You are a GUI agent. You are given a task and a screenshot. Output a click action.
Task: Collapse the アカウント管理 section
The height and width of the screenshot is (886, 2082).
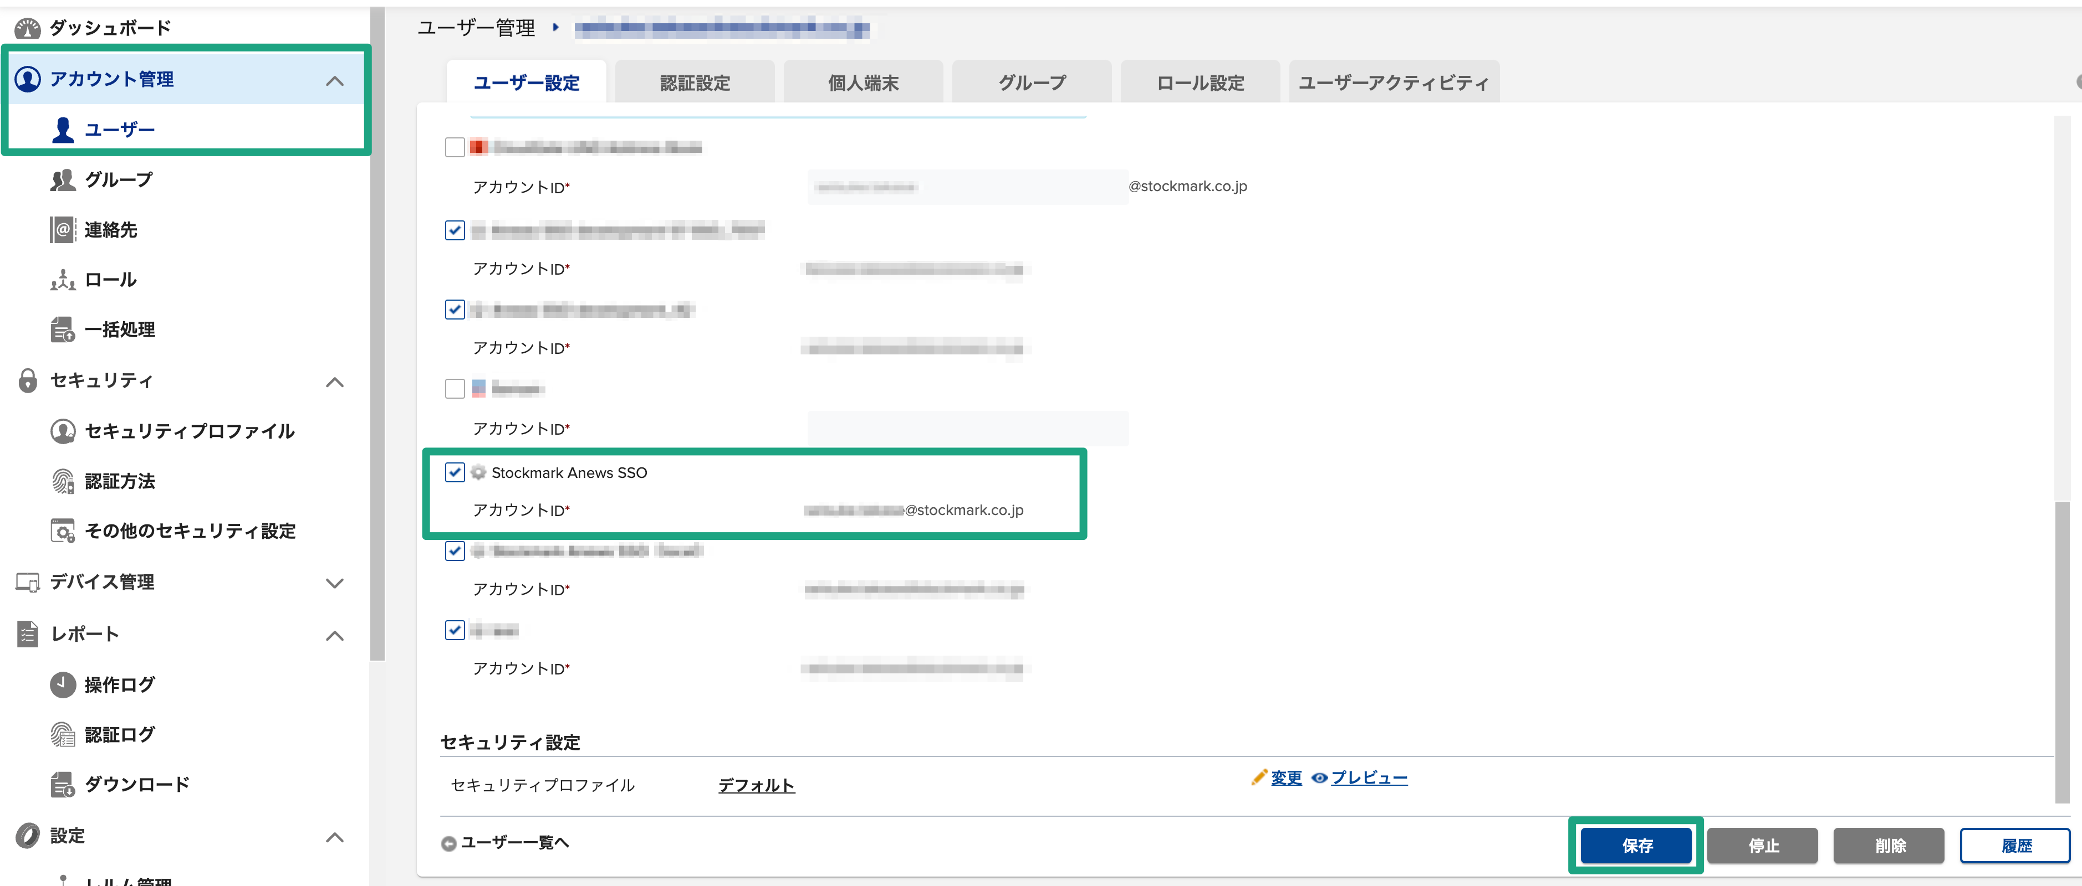pyautogui.click(x=335, y=80)
